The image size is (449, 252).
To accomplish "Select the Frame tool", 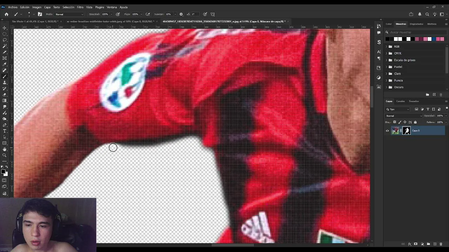I will (x=5, y=58).
